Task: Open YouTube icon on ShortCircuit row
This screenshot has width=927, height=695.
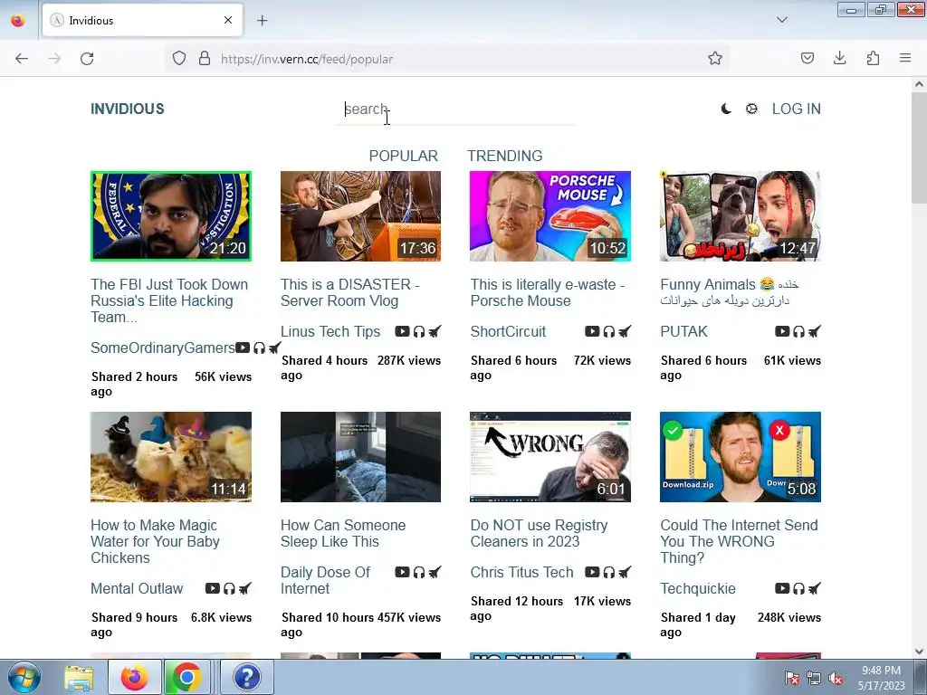Action: pos(592,331)
